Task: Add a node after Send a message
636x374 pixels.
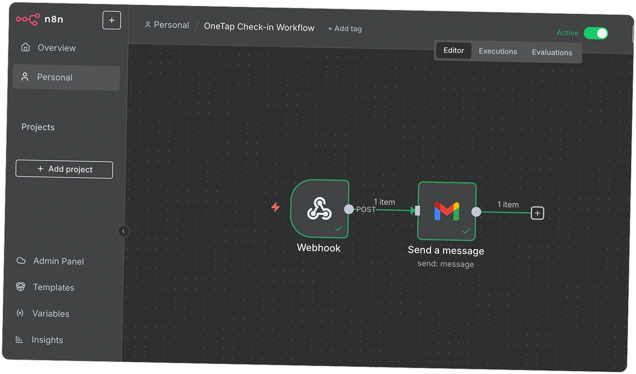Action: (537, 213)
